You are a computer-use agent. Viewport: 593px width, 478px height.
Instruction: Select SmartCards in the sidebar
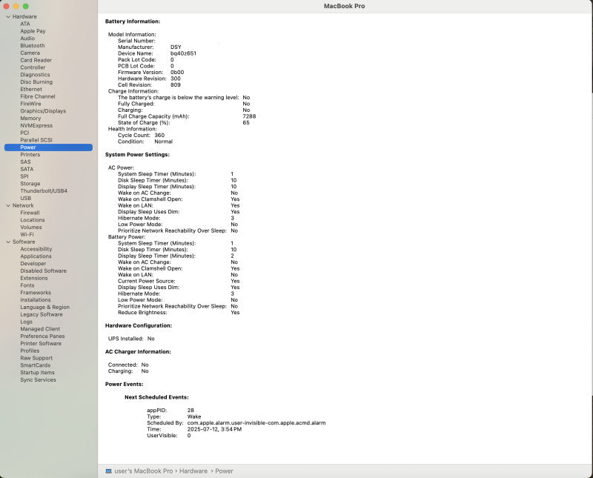[x=36, y=365]
